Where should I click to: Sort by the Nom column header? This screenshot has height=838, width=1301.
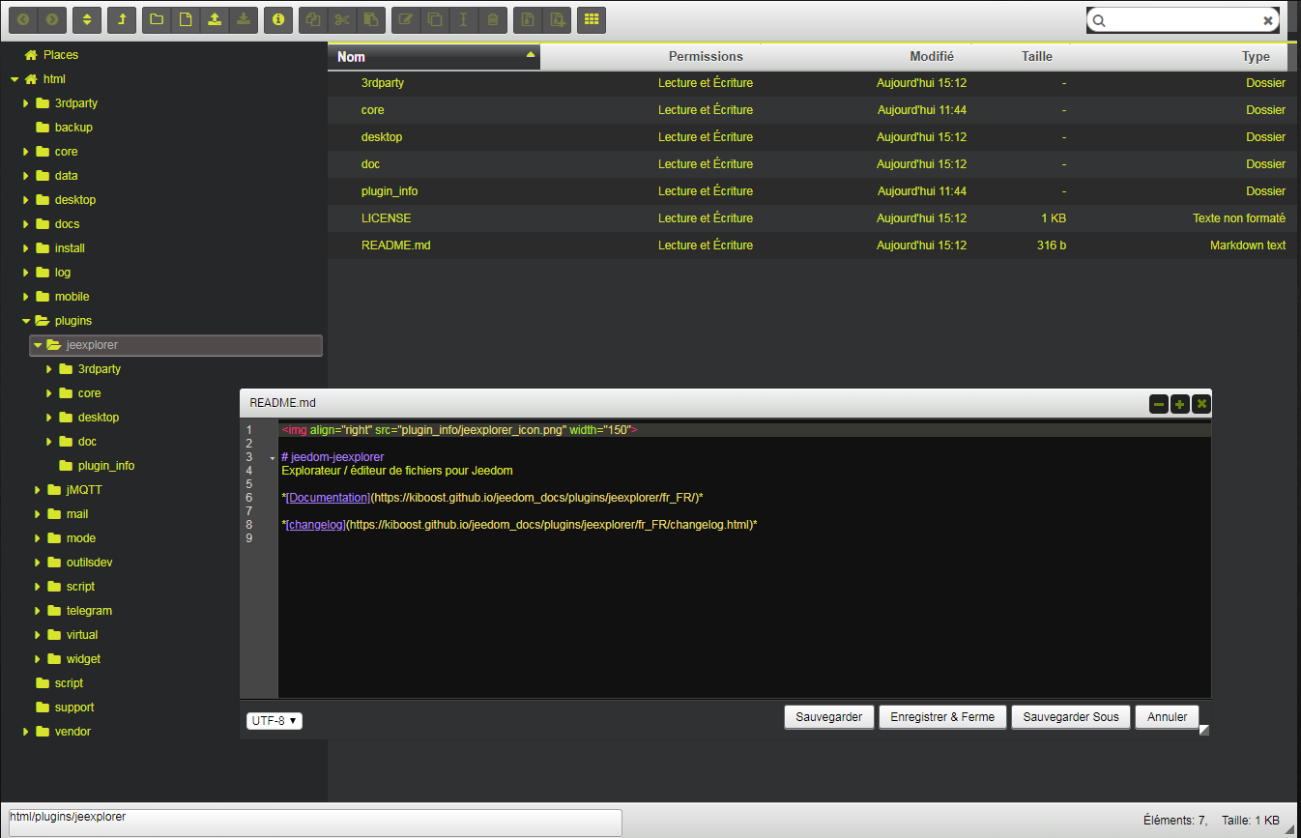[x=434, y=57]
